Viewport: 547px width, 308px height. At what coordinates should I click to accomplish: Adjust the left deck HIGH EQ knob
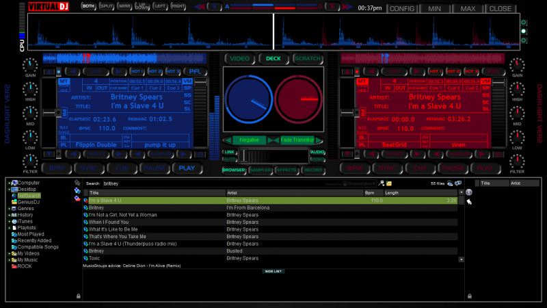30,89
